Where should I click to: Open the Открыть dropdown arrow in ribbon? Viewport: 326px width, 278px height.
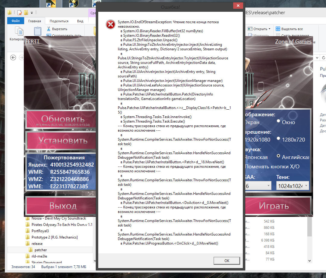coord(269,29)
